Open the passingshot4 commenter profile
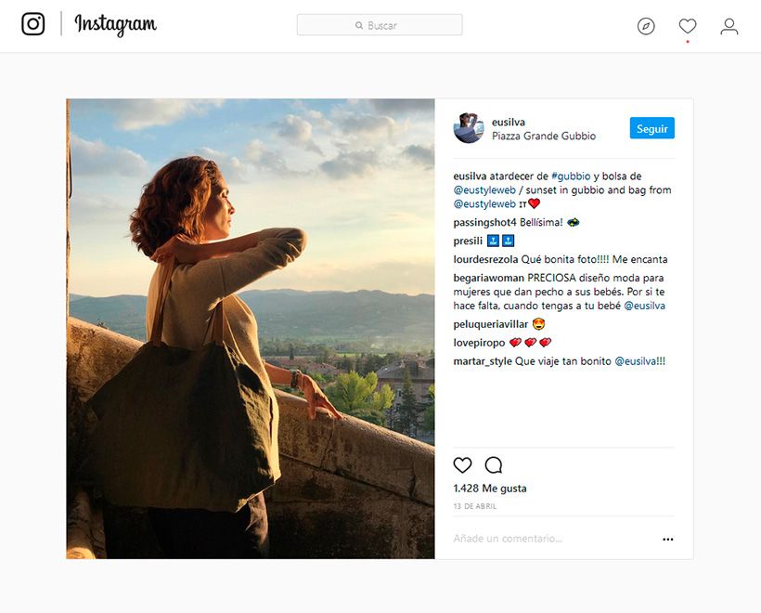761x613 pixels. click(x=484, y=223)
